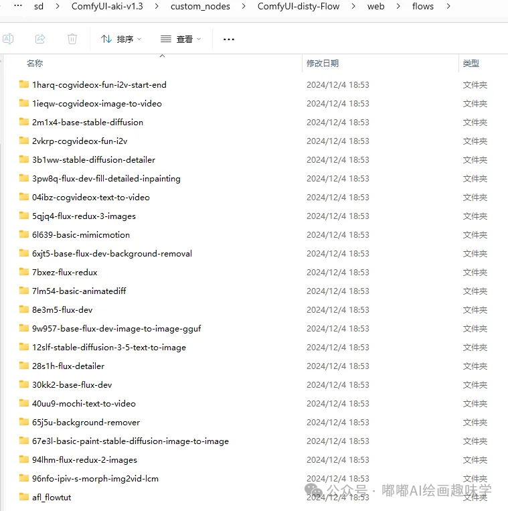Expand chevron after flows in breadcrumb
Image resolution: width=508 pixels, height=511 pixels.
[448, 6]
